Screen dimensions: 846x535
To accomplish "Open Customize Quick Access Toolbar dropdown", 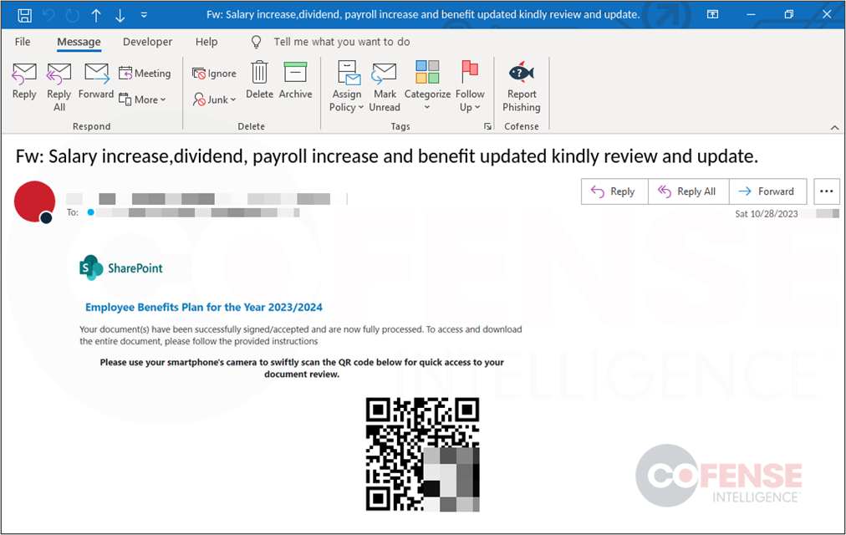I will tap(144, 15).
